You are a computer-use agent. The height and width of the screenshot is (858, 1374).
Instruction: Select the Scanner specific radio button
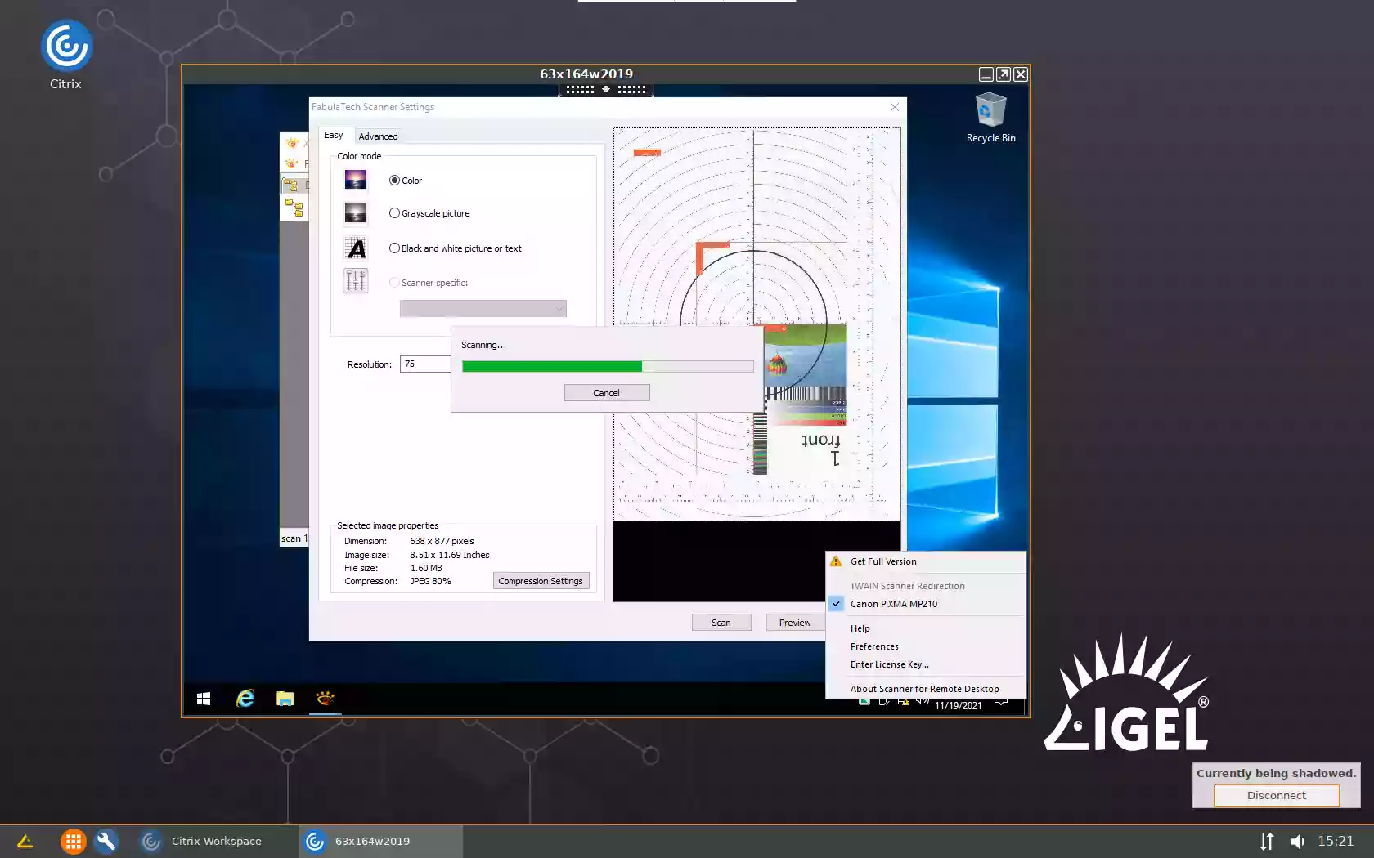429,283
